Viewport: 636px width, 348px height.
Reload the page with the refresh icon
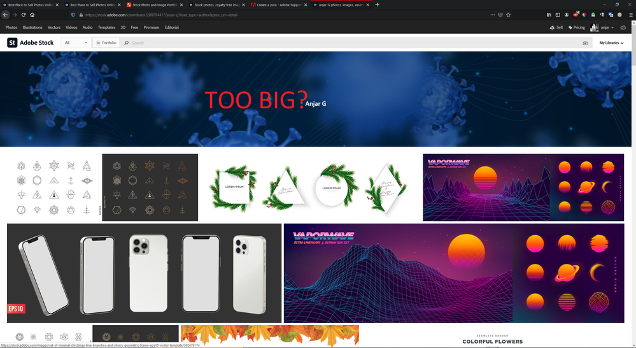[x=24, y=15]
